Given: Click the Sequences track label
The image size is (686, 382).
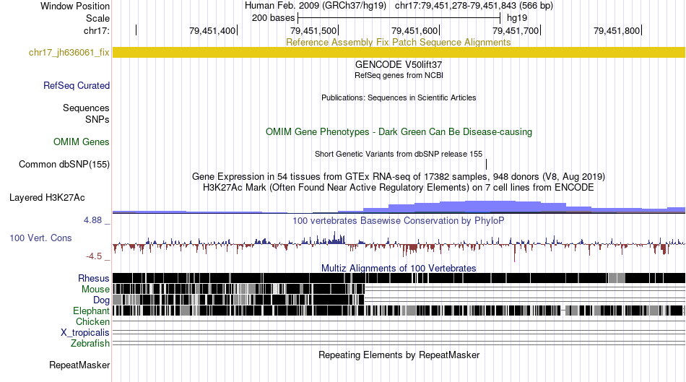Looking at the screenshot, I should (x=86, y=108).
